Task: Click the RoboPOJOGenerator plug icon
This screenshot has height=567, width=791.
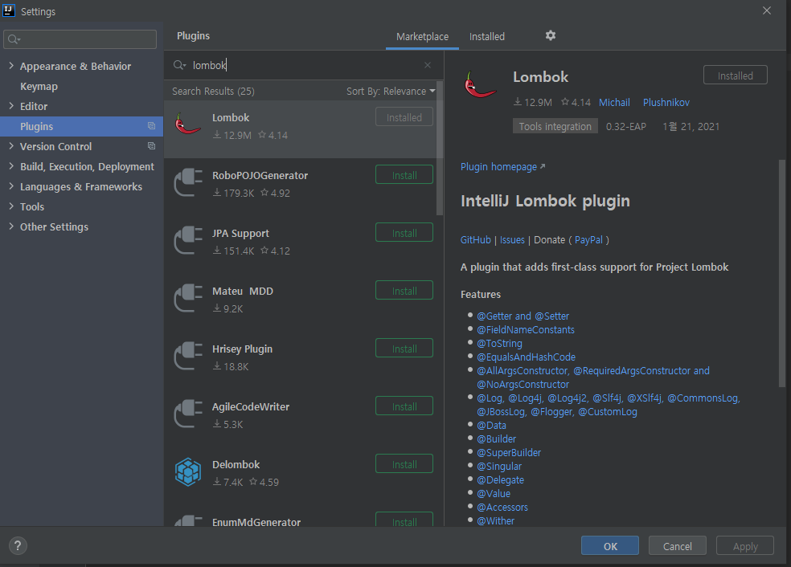Action: [187, 182]
